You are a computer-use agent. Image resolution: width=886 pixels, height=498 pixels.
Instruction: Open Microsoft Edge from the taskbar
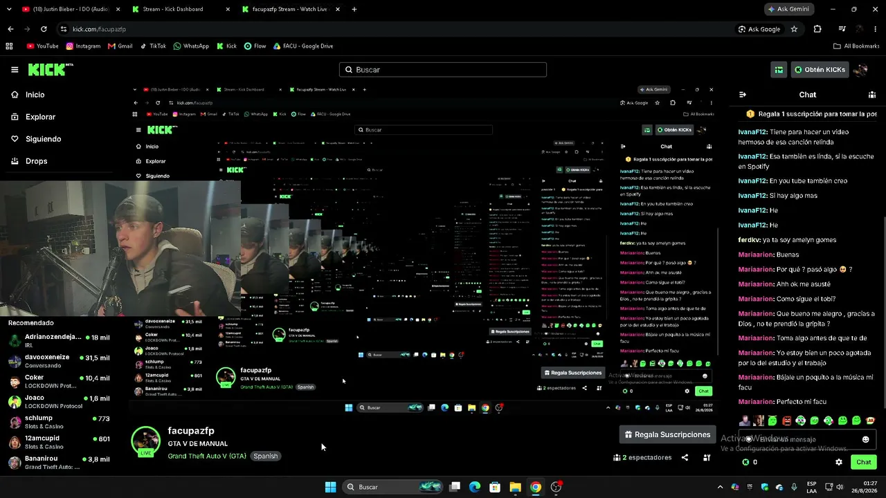pyautogui.click(x=474, y=487)
